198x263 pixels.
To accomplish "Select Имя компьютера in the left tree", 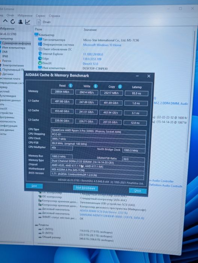I will [14, 48].
